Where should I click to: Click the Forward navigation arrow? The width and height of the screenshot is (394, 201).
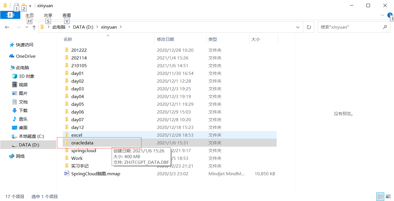click(18, 27)
